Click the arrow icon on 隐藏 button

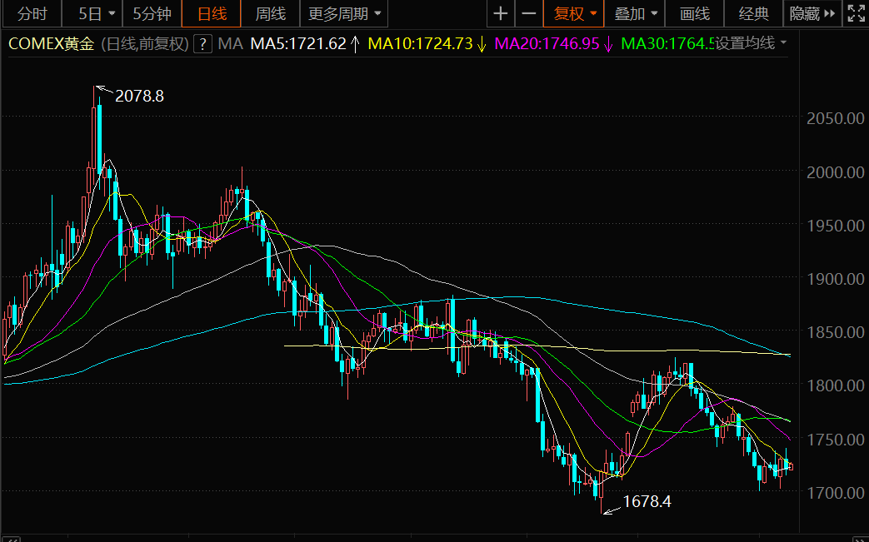point(830,13)
